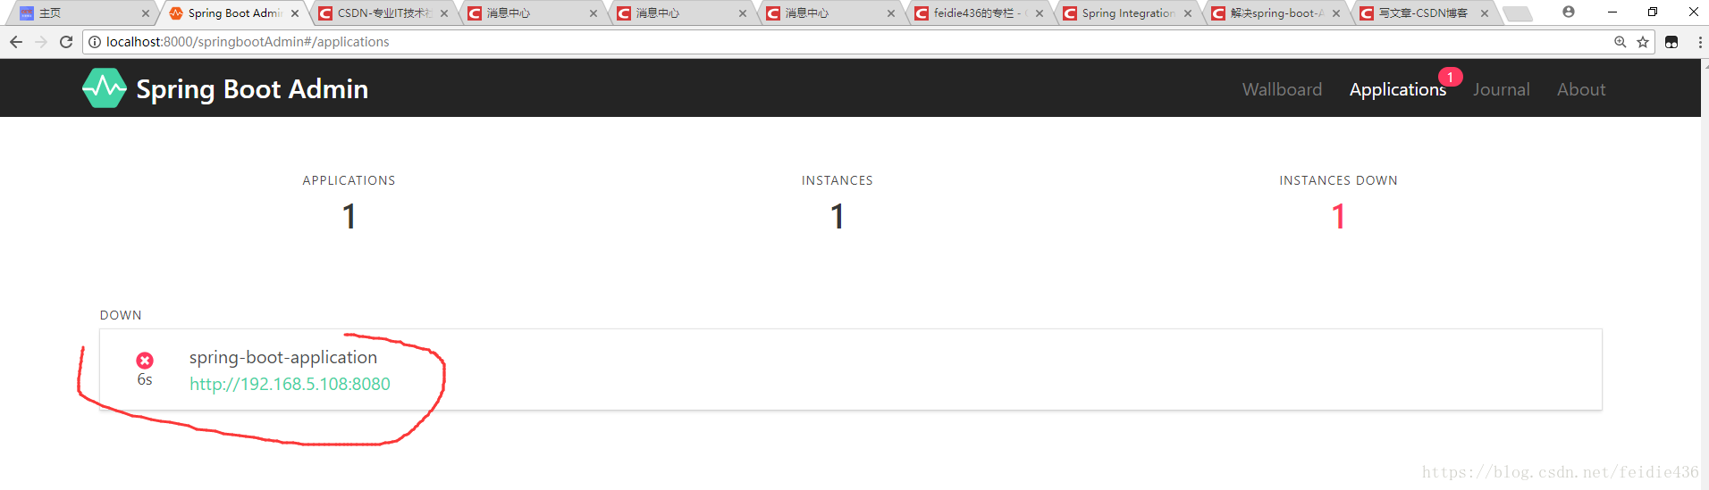Open the Applications nav item
The width and height of the screenshot is (1709, 490).
1397,89
